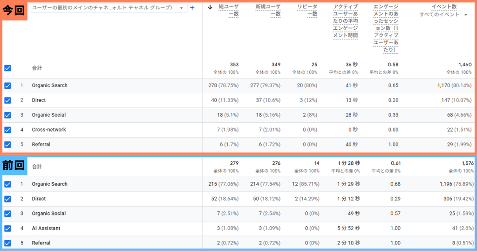477x251 pixels.
Task: Uncheck the Direct row with 40 users
Action: (7, 100)
